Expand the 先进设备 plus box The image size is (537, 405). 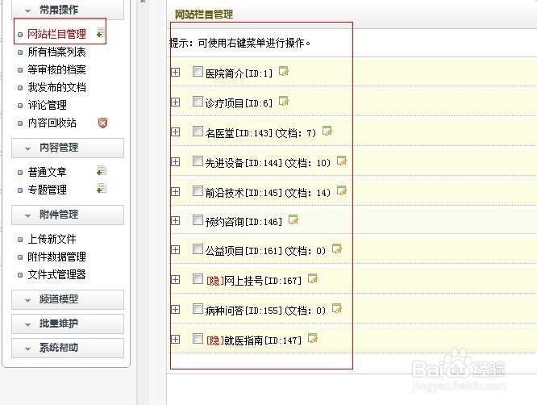(x=175, y=161)
